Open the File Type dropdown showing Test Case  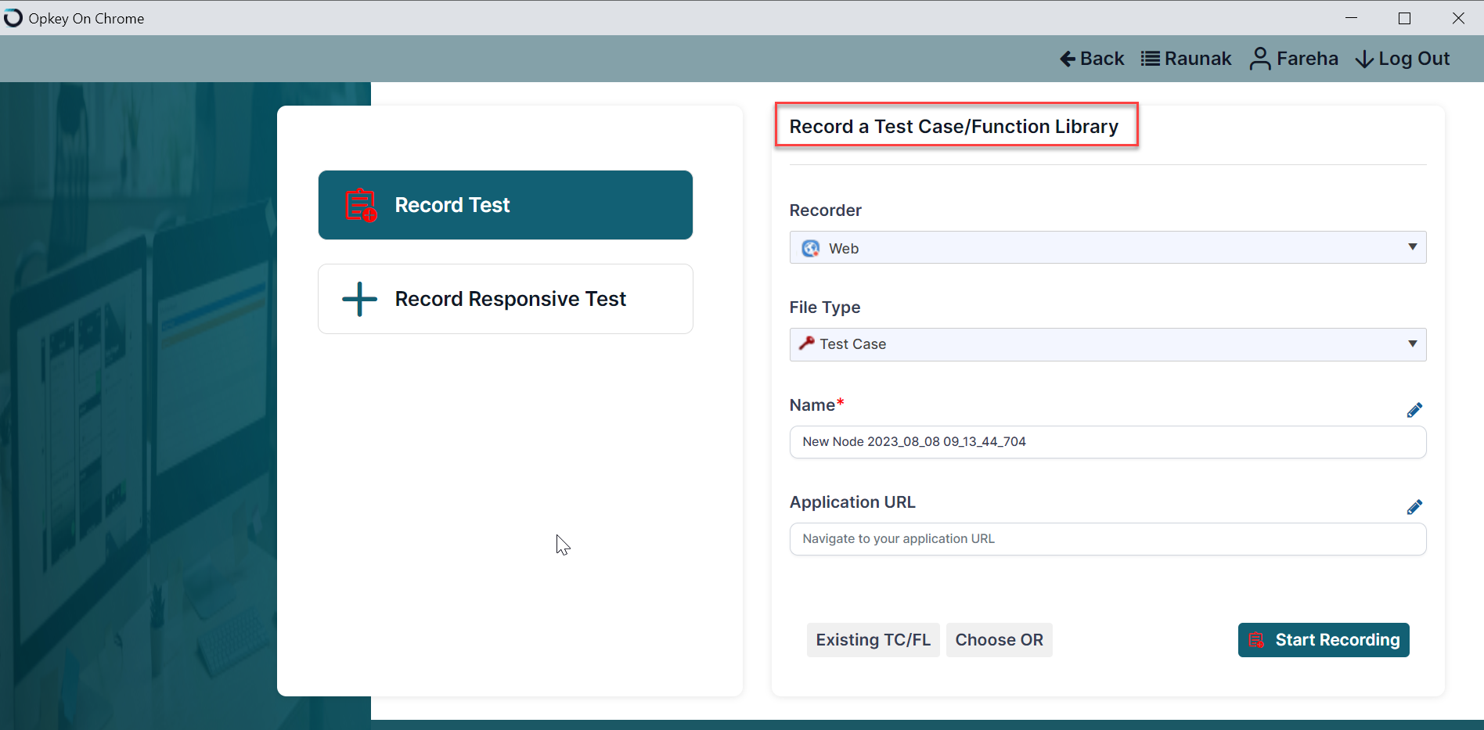[1108, 344]
